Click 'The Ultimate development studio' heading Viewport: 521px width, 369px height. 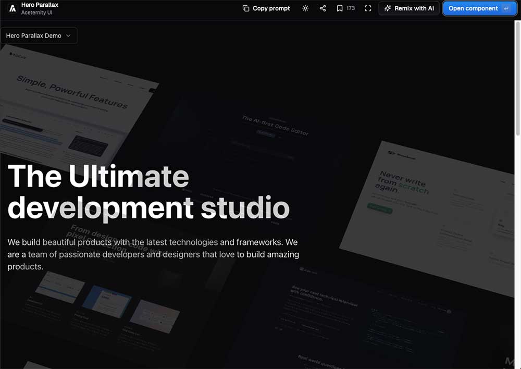tap(148, 192)
